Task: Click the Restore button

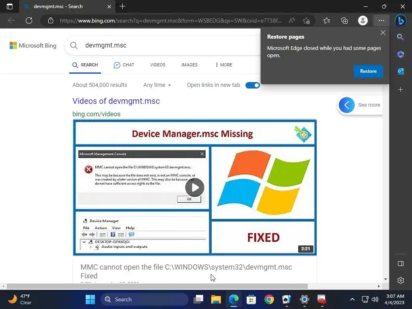Action: coord(368,71)
